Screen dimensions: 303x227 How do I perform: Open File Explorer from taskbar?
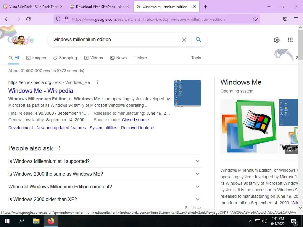click(x=36, y=221)
